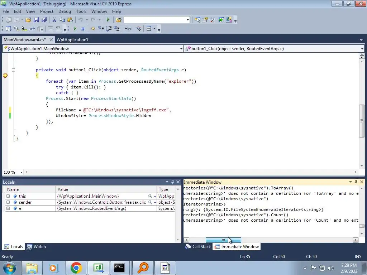Open the Properties Window toolbar icon
This screenshot has width=367, height=275.
(x=205, y=20)
